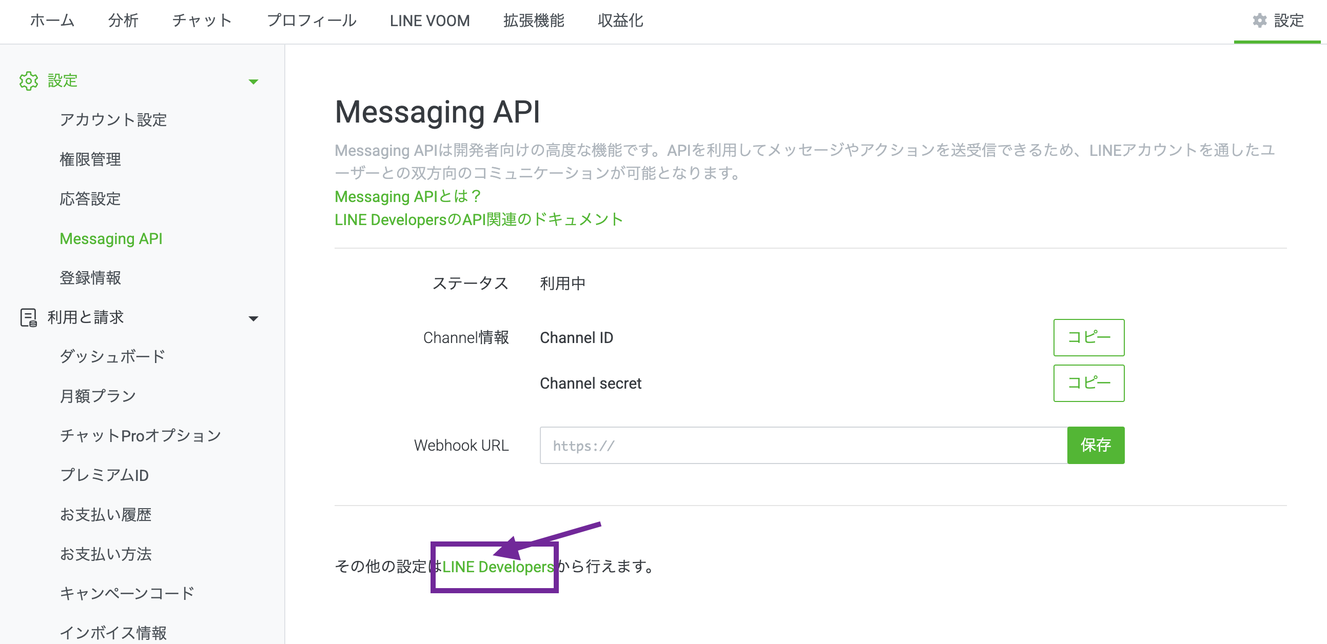Screen dimensions: 1327x644
Task: Click the Webhook URL input field
Action: [x=804, y=445]
